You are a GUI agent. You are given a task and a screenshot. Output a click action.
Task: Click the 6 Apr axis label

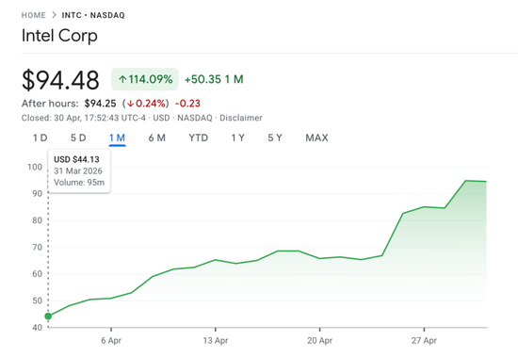point(111,340)
